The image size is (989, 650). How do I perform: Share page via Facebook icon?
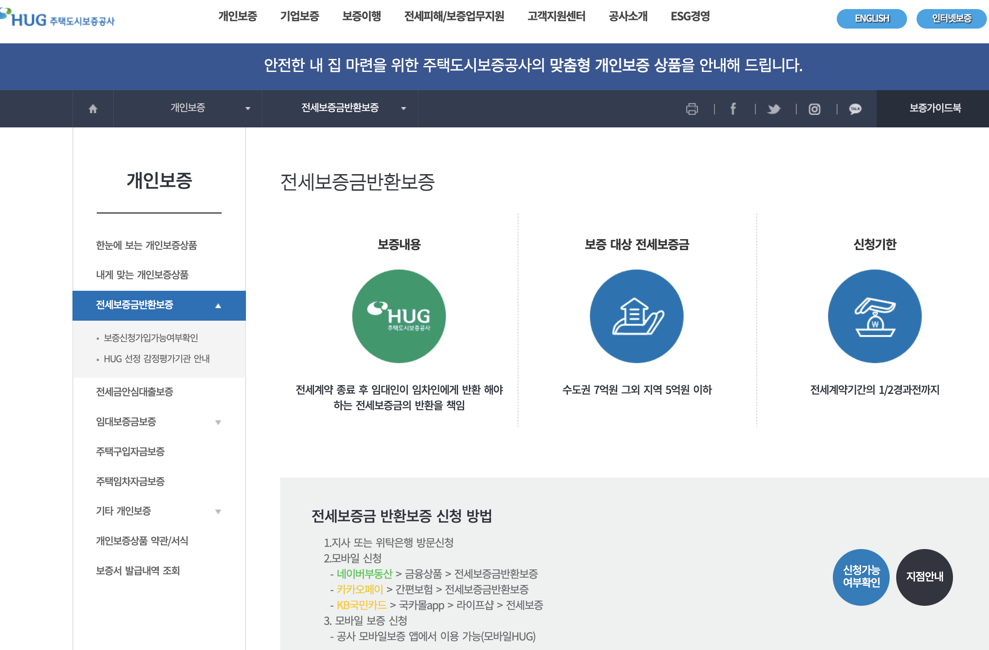point(733,109)
